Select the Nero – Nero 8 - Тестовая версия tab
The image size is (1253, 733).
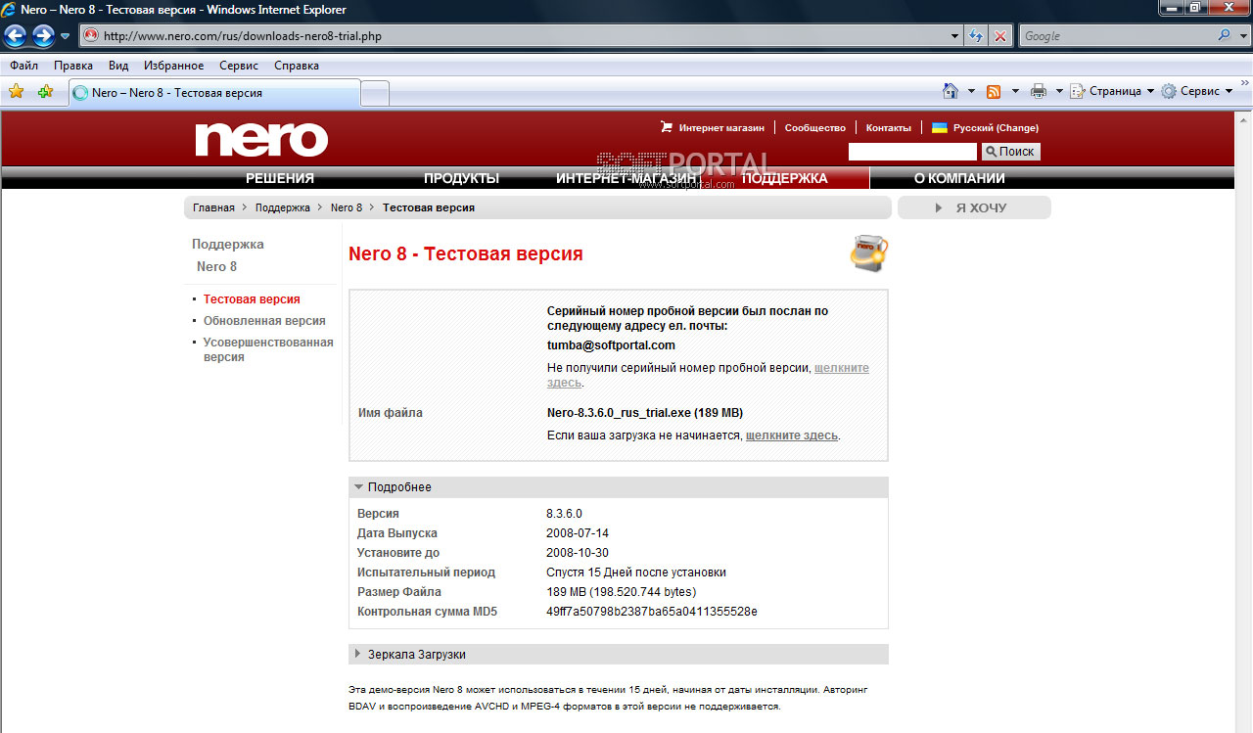[x=214, y=93]
